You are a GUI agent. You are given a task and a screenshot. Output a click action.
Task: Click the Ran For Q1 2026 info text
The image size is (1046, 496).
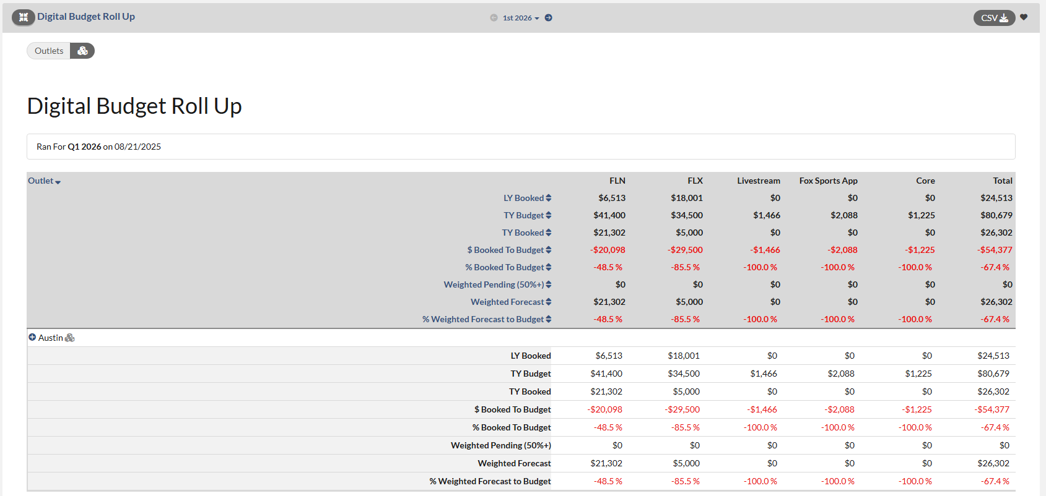click(98, 147)
